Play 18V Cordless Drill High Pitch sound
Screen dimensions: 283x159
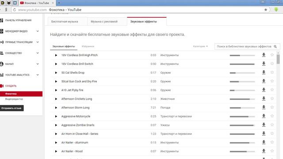(x=56, y=55)
